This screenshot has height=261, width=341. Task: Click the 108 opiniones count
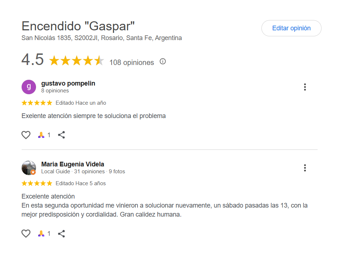click(131, 62)
